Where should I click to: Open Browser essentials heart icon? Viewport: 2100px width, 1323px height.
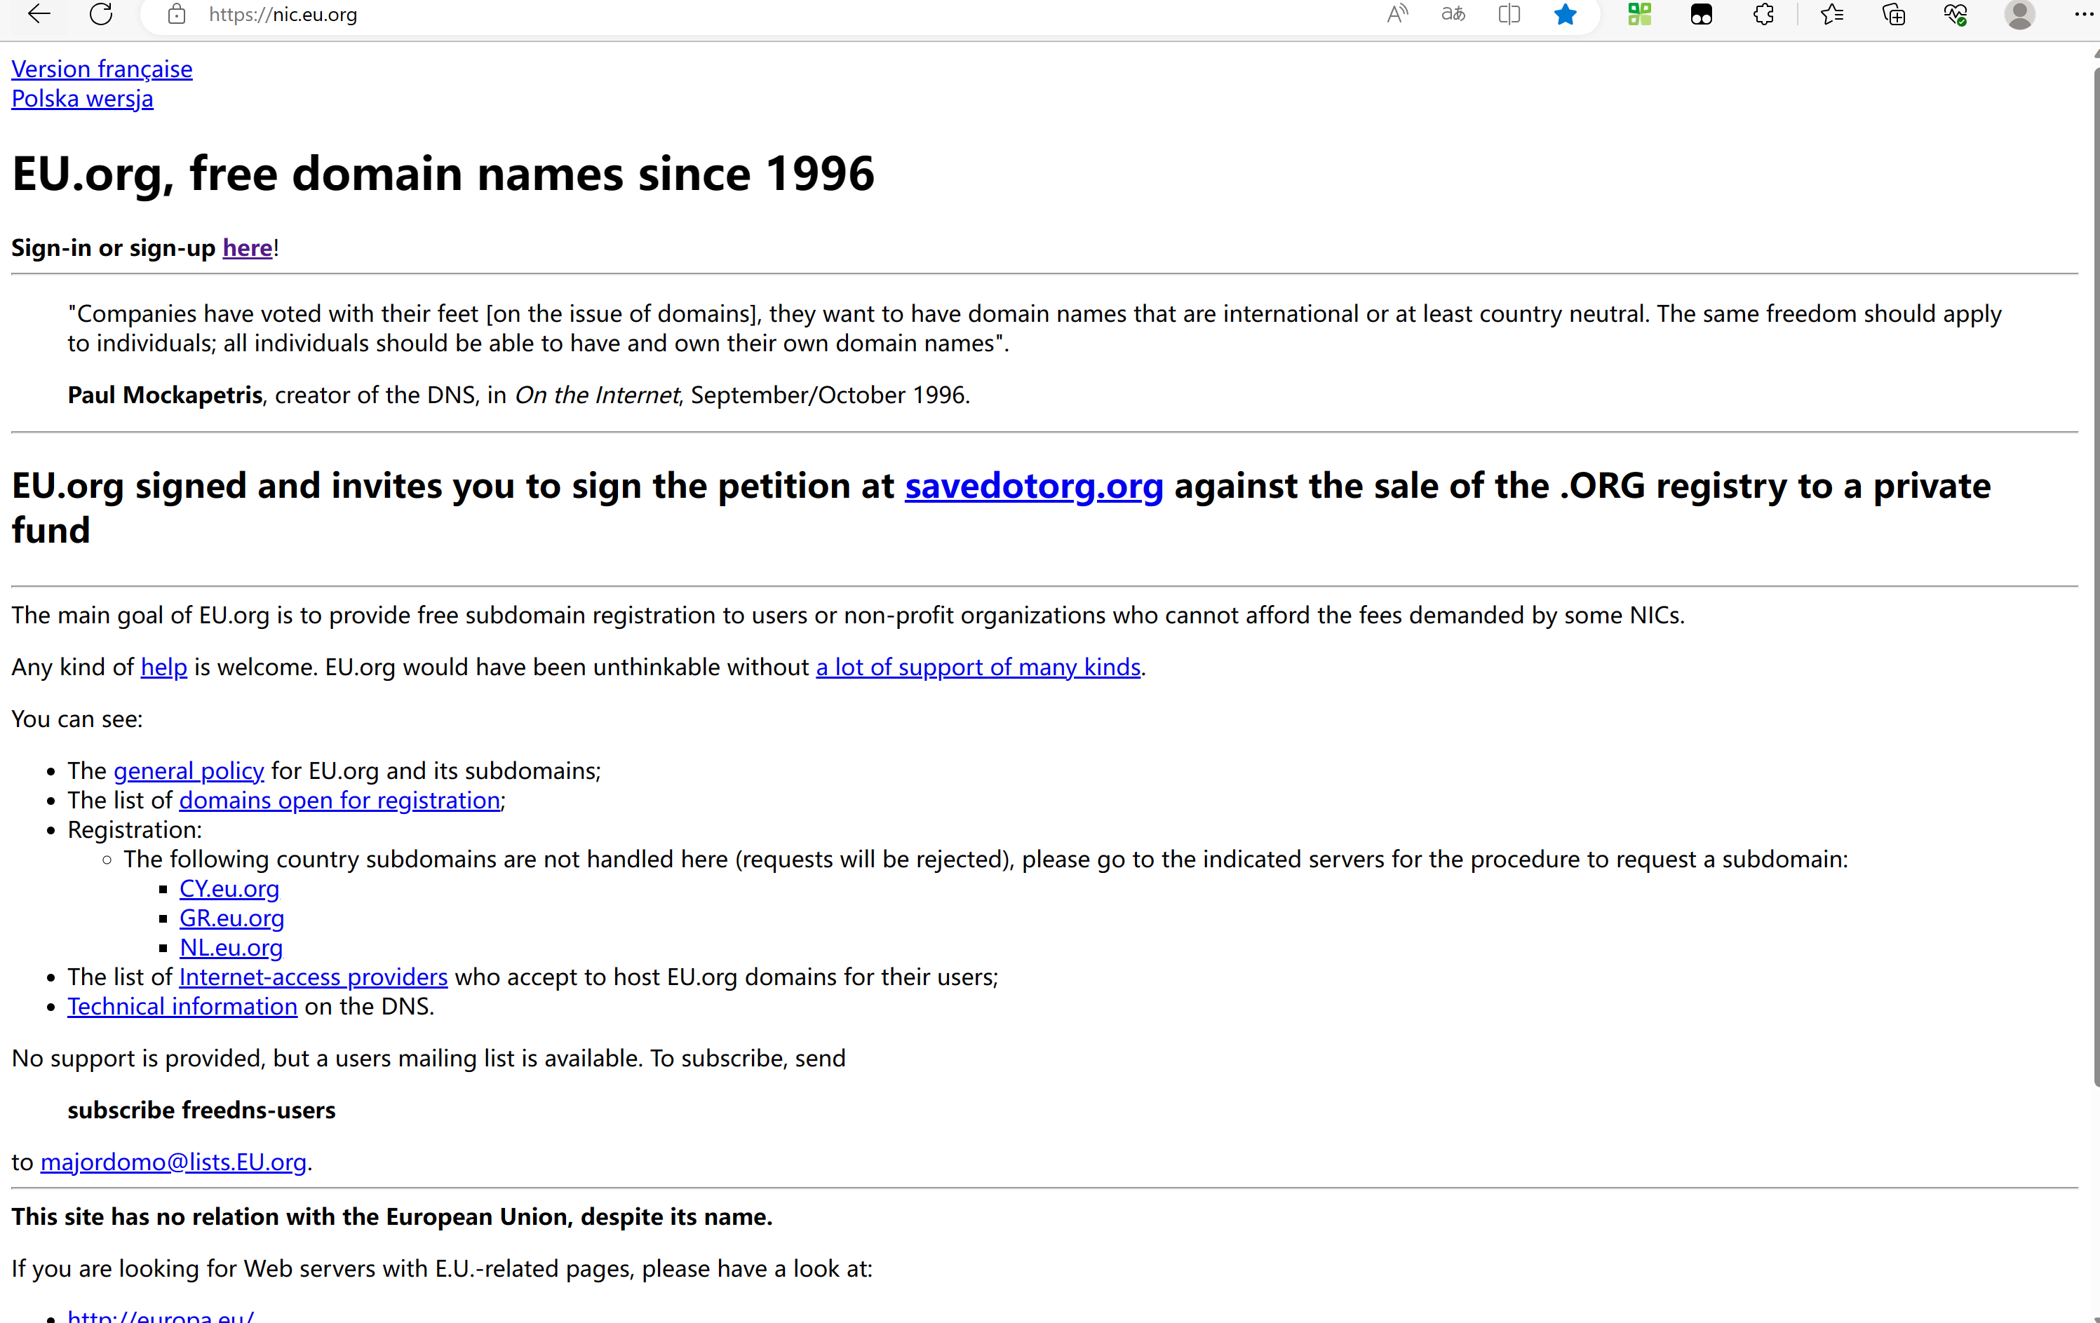point(1956,14)
